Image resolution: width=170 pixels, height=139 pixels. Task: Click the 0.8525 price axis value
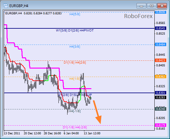(161, 34)
